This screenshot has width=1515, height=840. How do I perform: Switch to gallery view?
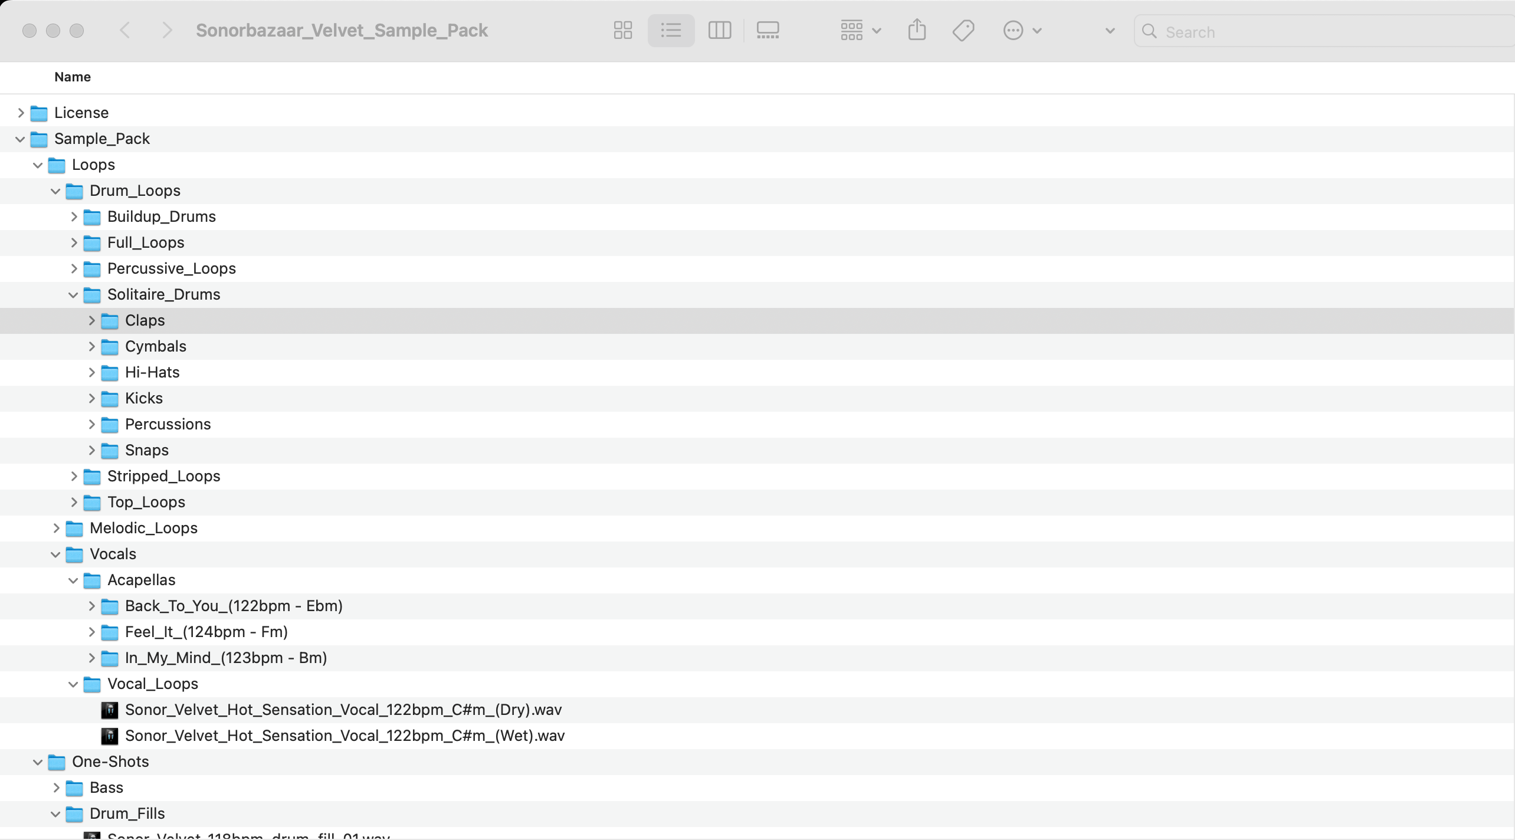click(x=768, y=31)
